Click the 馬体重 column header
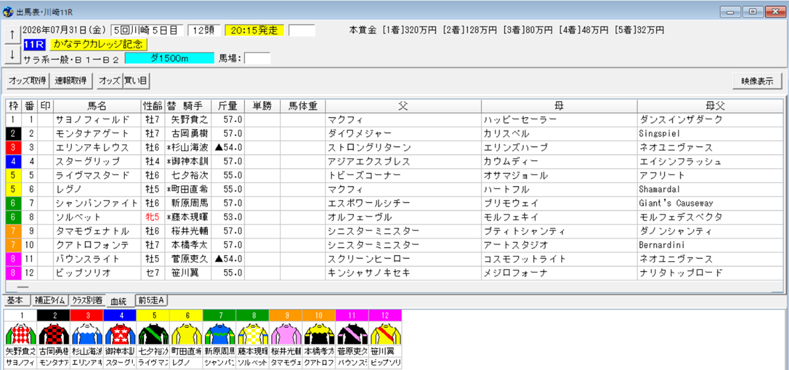This screenshot has width=789, height=370. coord(303,106)
